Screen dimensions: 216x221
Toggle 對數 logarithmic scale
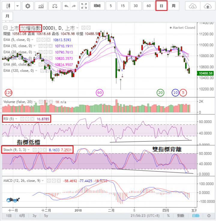[x=181, y=216]
